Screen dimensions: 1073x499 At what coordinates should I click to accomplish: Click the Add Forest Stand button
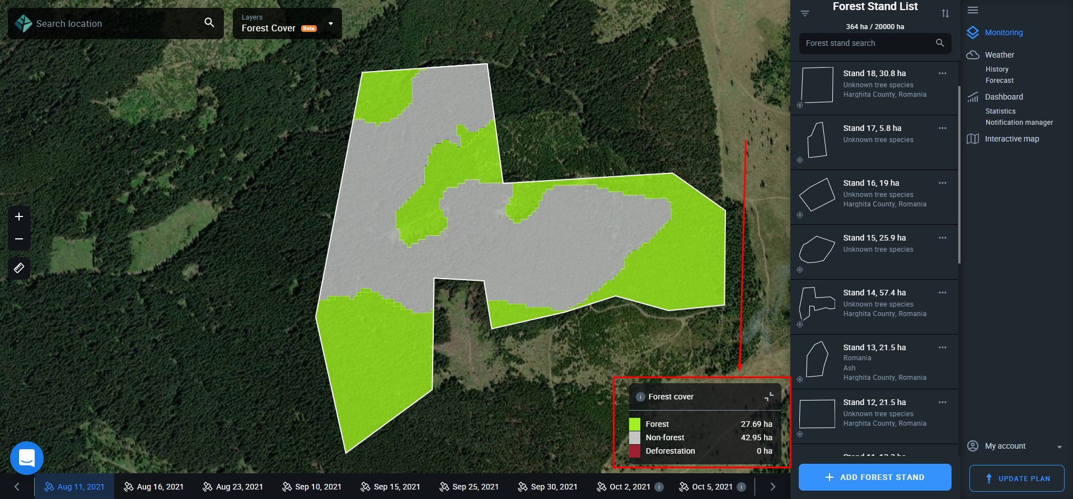click(875, 477)
